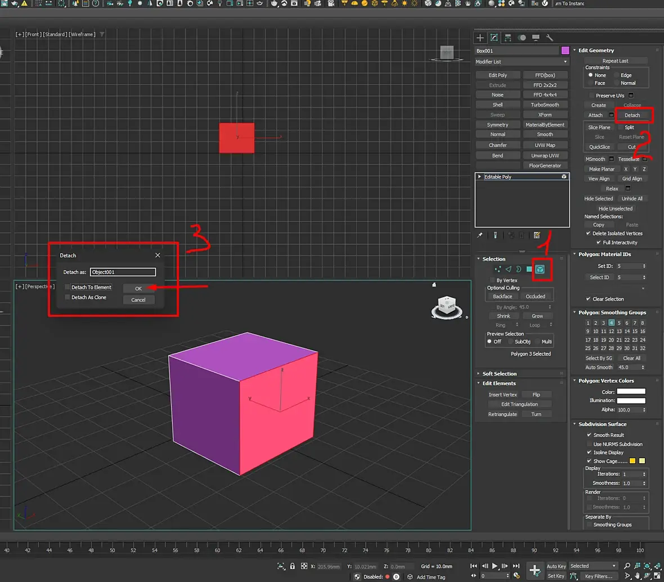The height and width of the screenshot is (582, 664).
Task: Open the Modifier List dropdown
Action: (x=522, y=62)
